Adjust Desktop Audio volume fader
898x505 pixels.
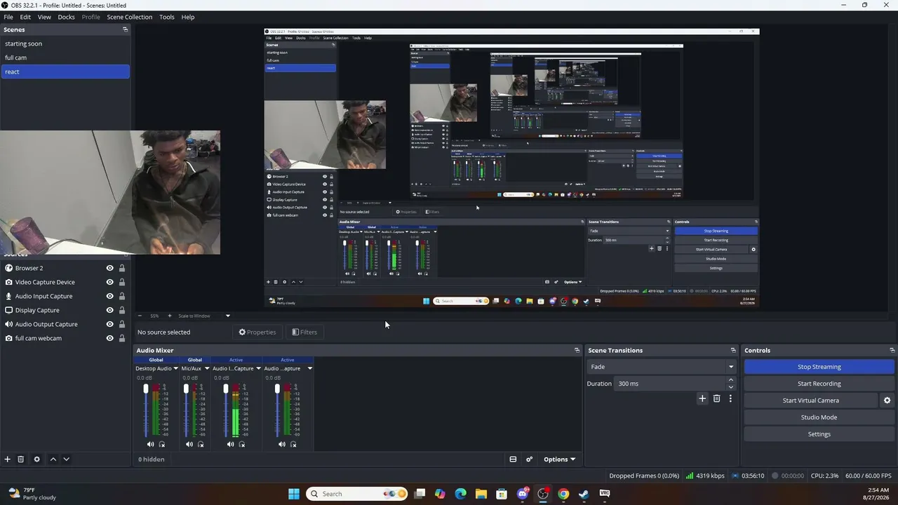click(146, 389)
